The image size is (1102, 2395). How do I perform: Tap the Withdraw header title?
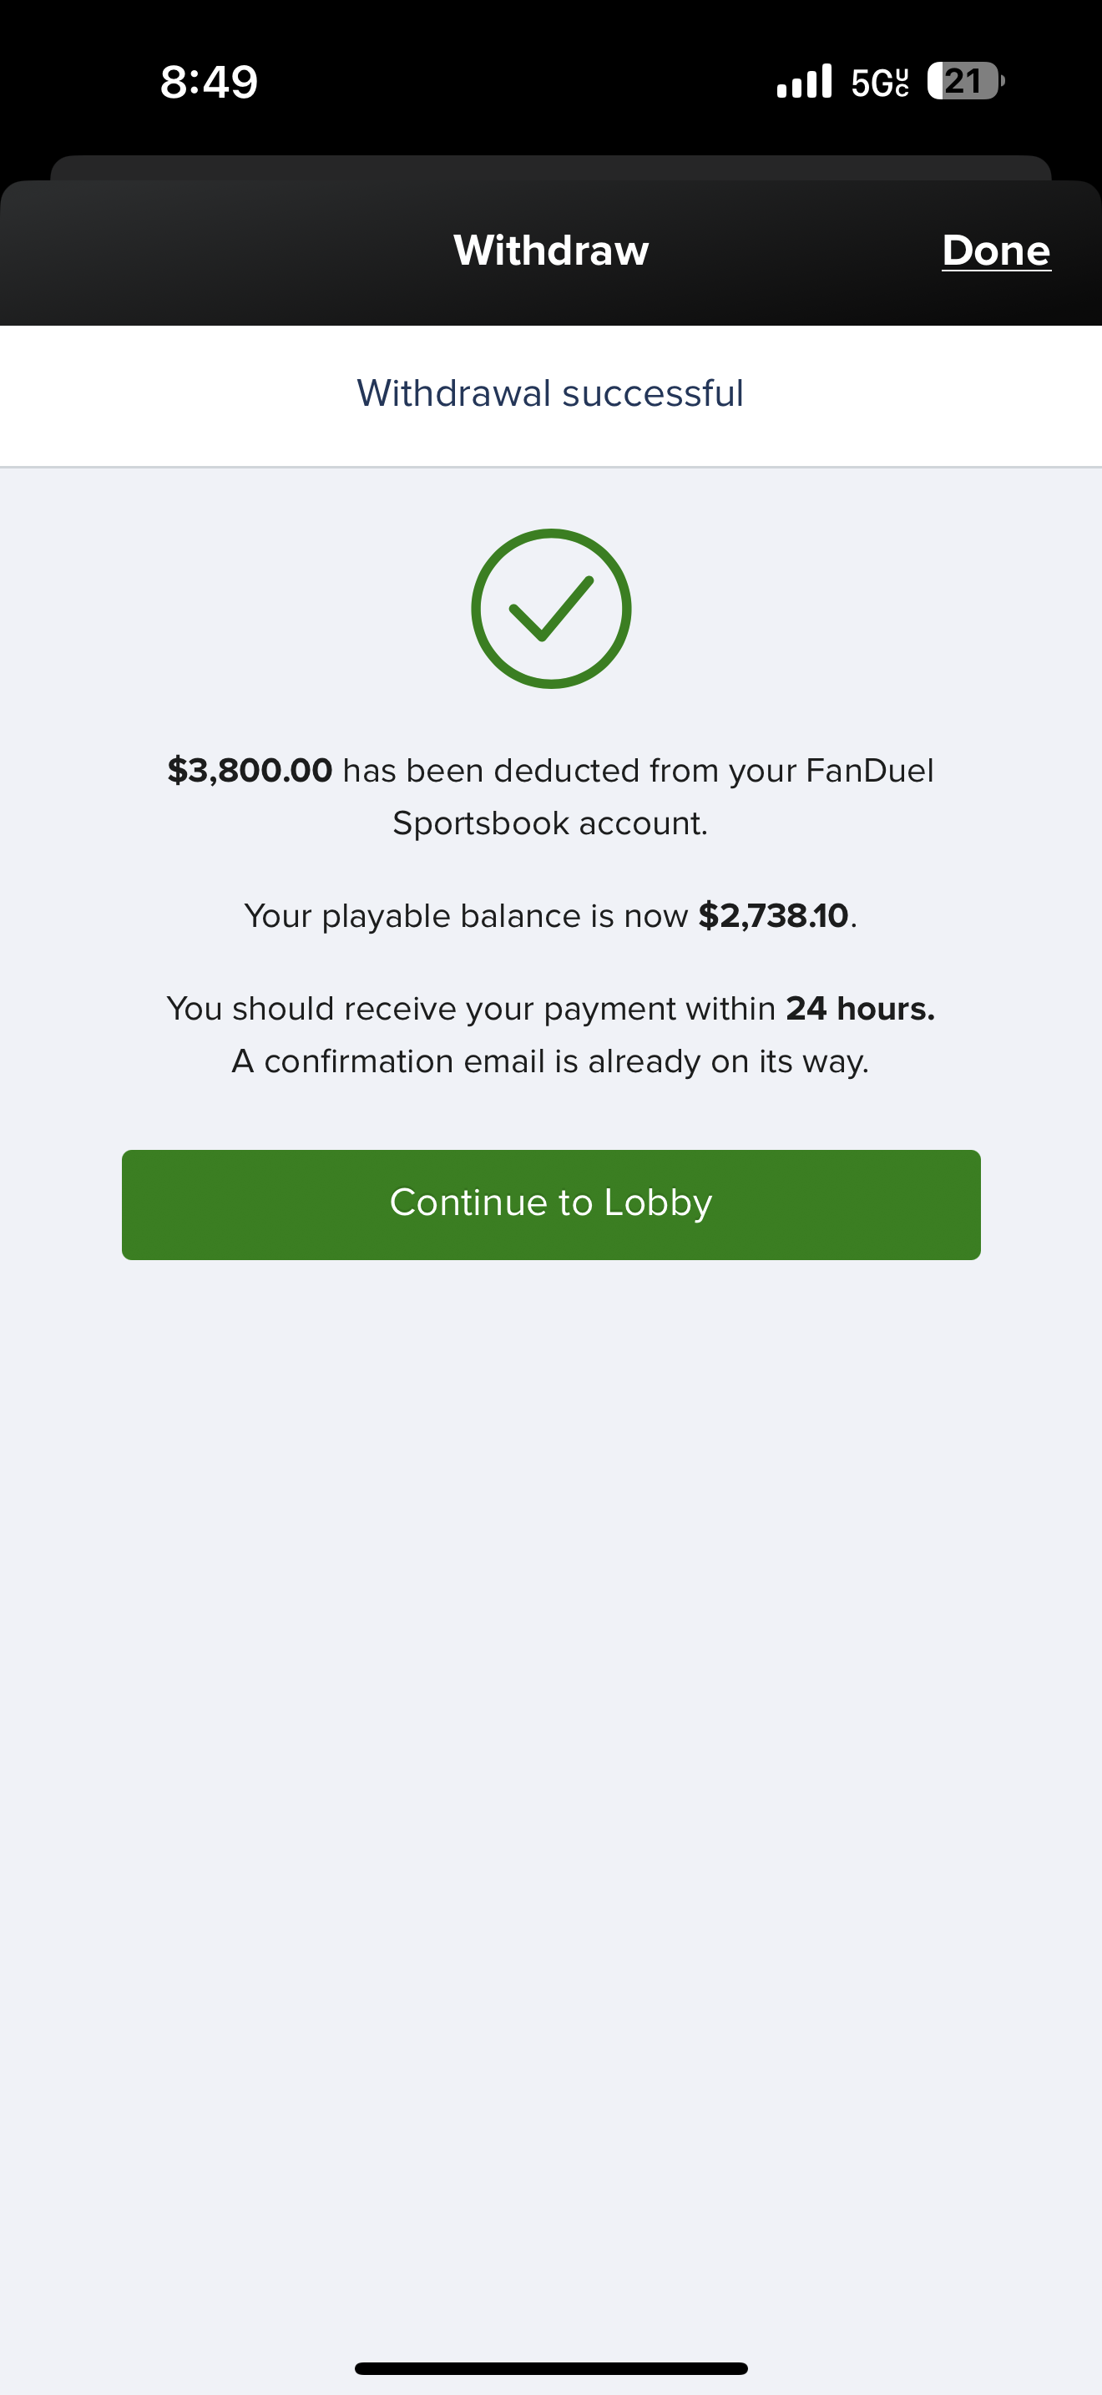pos(551,250)
